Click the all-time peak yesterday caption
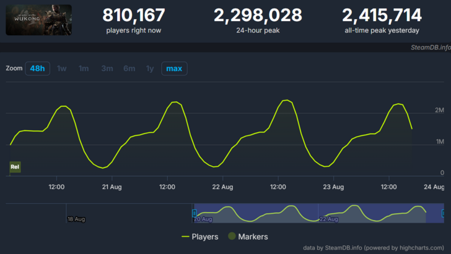 [x=382, y=30]
